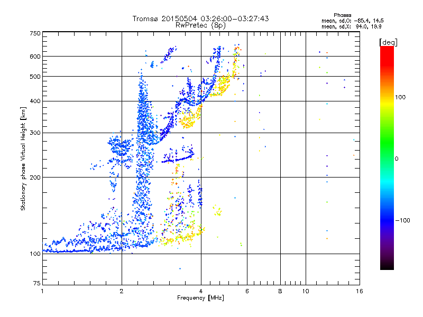Viewport: 423px width, 317px height.
Task: Click the x-axis '16' tick label
Action: coord(360,291)
